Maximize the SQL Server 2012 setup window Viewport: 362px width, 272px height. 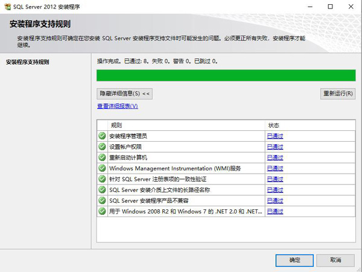pos(331,7)
